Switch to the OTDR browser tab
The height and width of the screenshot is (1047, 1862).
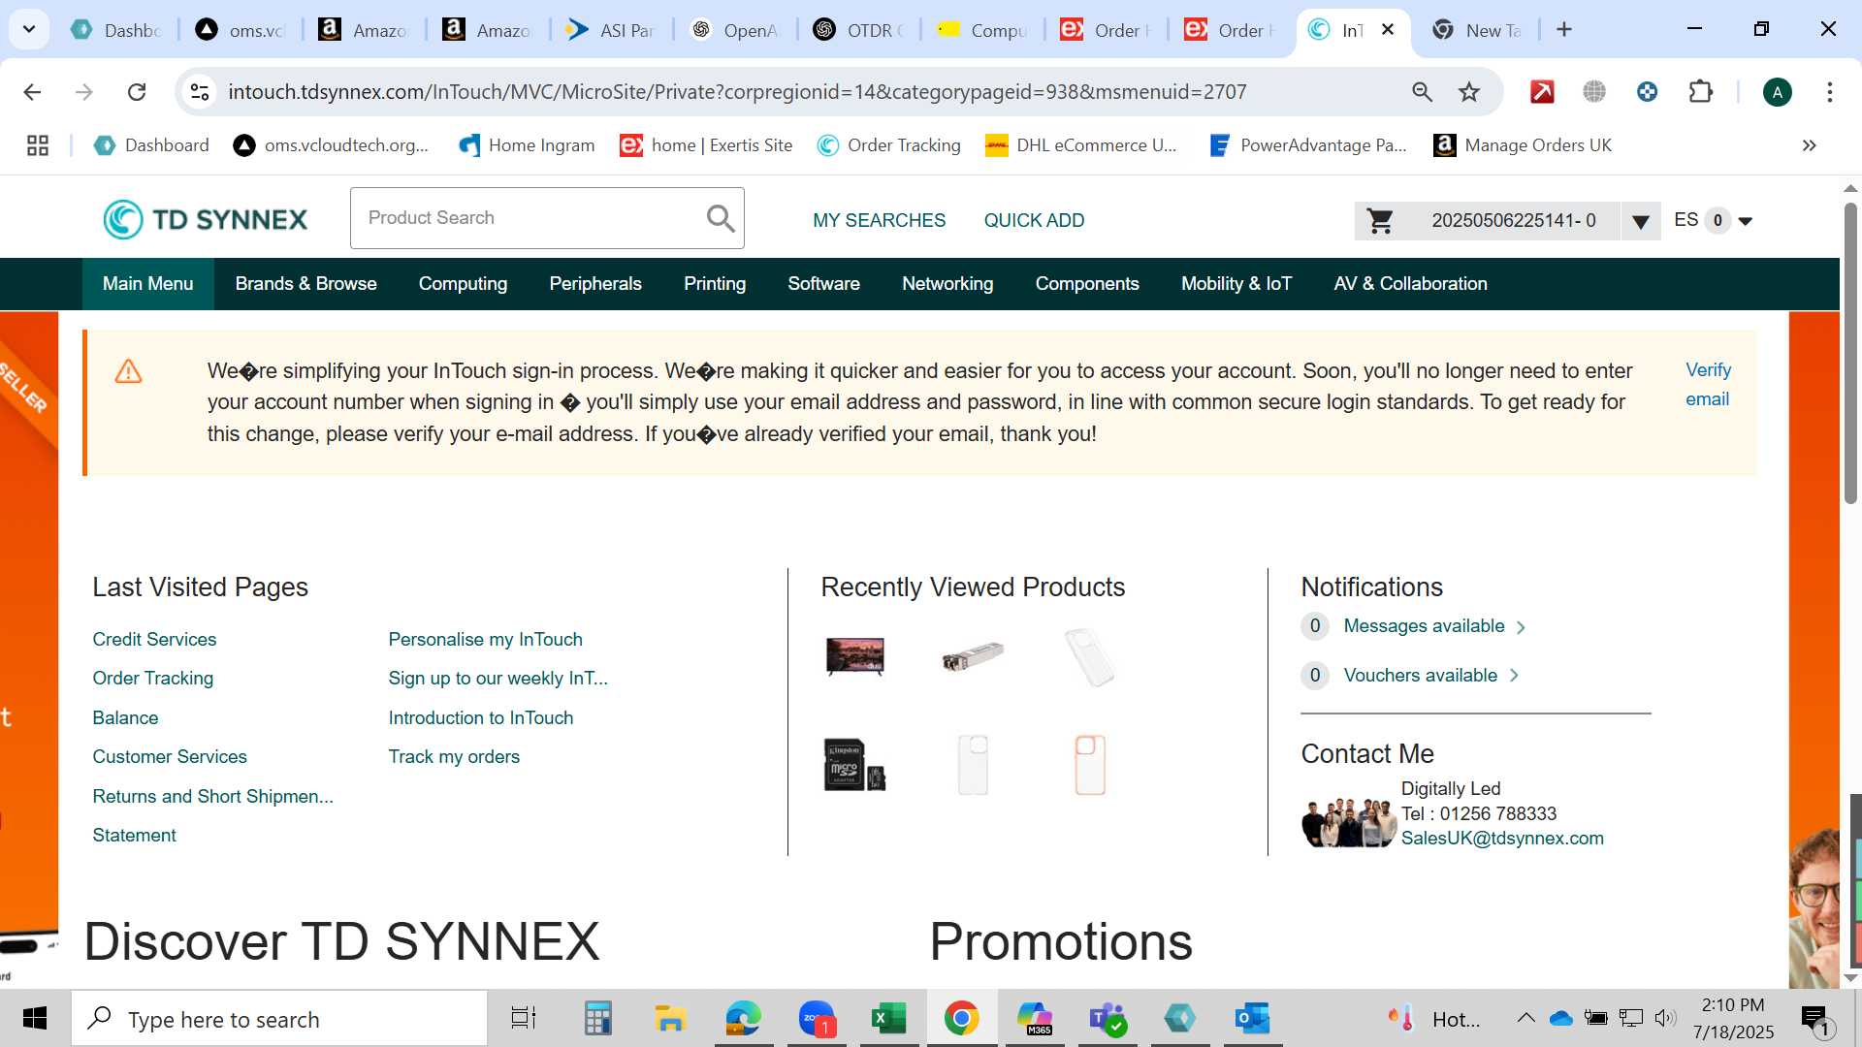859,30
